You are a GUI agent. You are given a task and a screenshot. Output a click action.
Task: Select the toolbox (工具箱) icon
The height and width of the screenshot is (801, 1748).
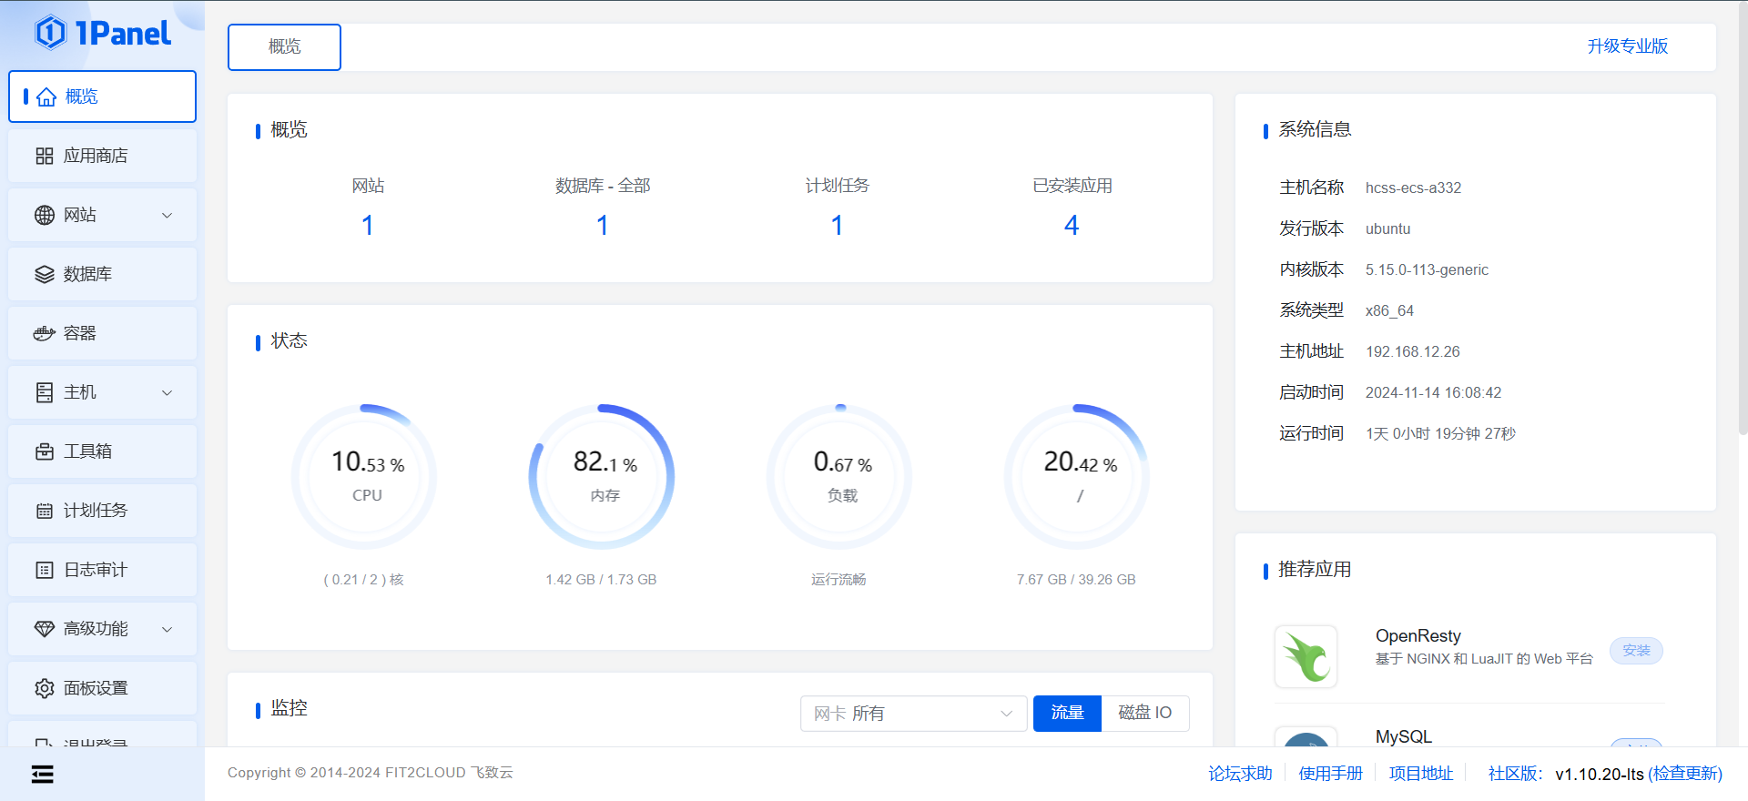coord(45,452)
